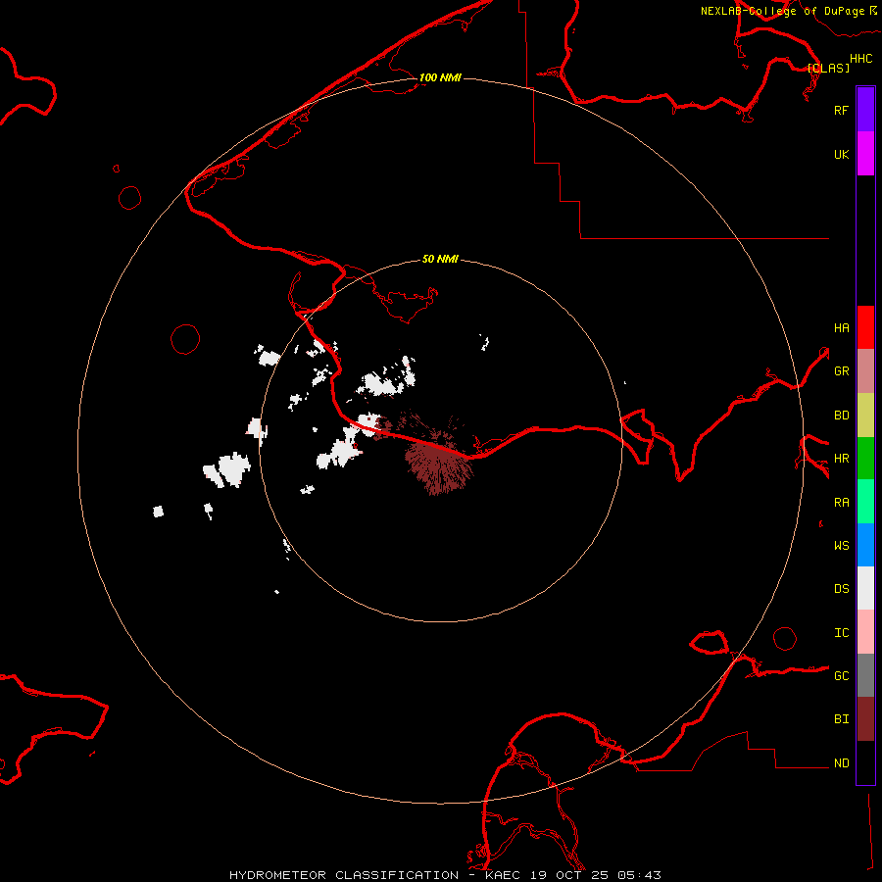Click the RA legend color swatch
Image resolution: width=882 pixels, height=882 pixels.
click(x=865, y=502)
